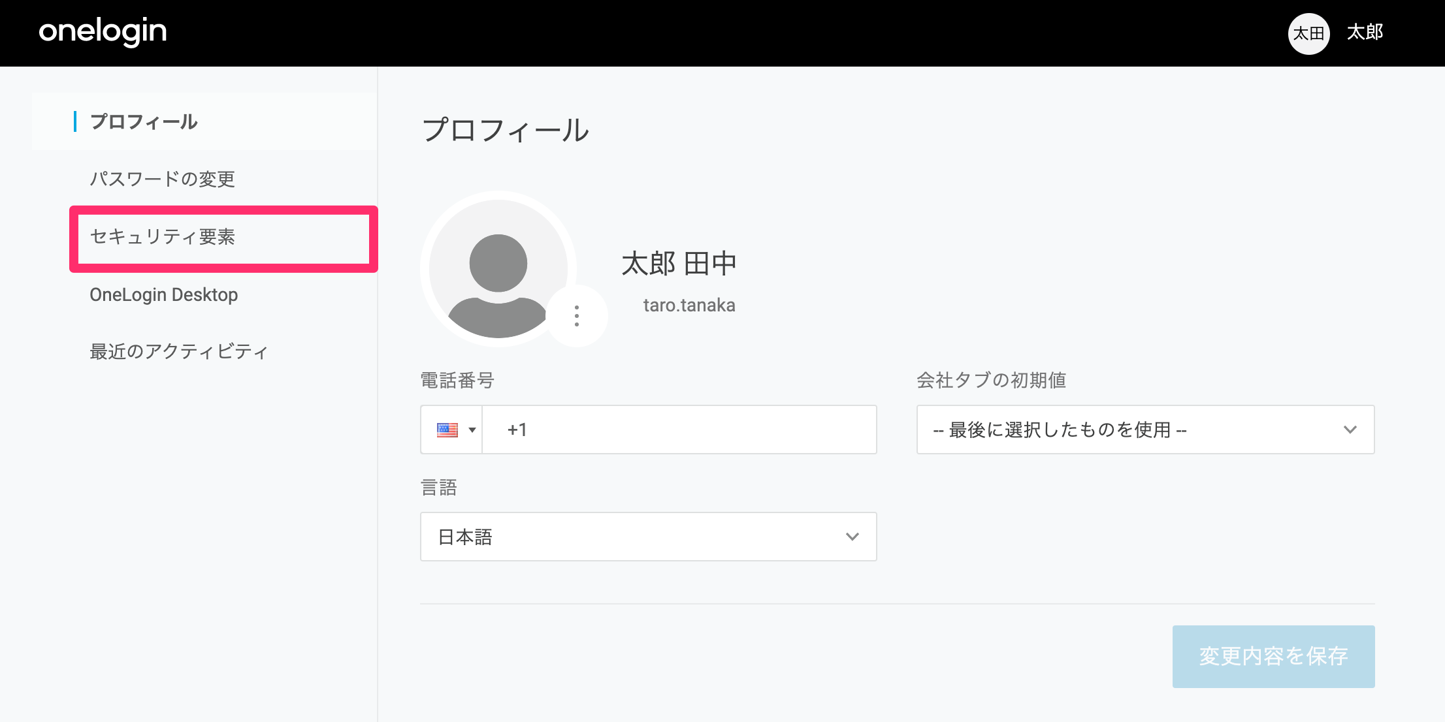The width and height of the screenshot is (1445, 722).
Task: Click the profile picture placeholder
Action: coord(498,268)
